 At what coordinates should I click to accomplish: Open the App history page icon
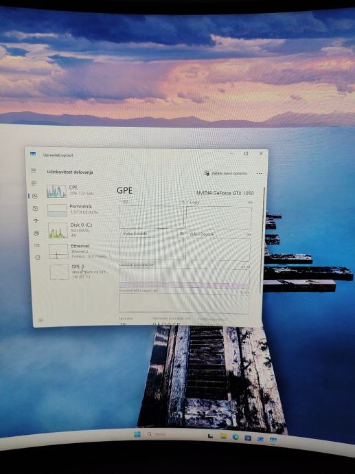[35, 209]
